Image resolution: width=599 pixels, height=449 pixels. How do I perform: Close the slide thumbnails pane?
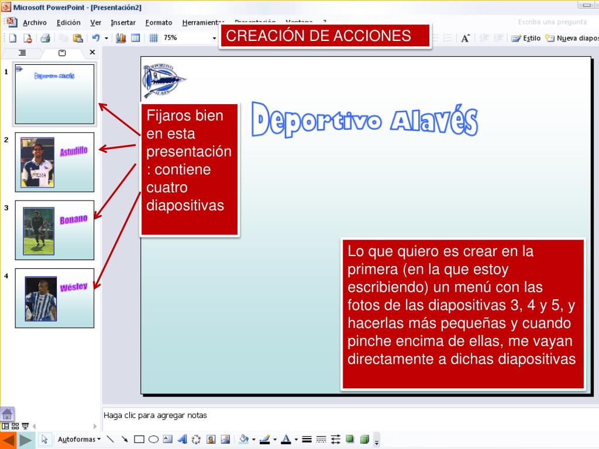[92, 52]
